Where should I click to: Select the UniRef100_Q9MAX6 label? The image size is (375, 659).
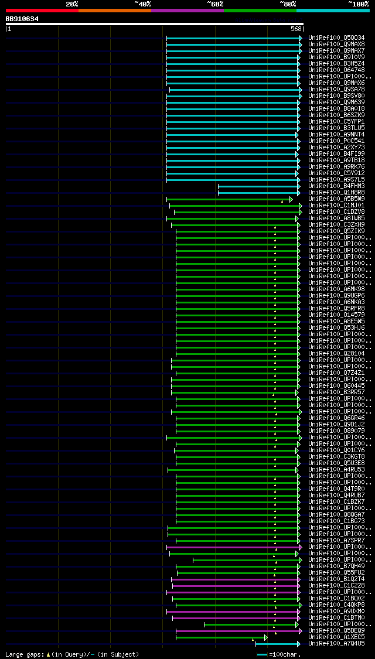(x=336, y=83)
